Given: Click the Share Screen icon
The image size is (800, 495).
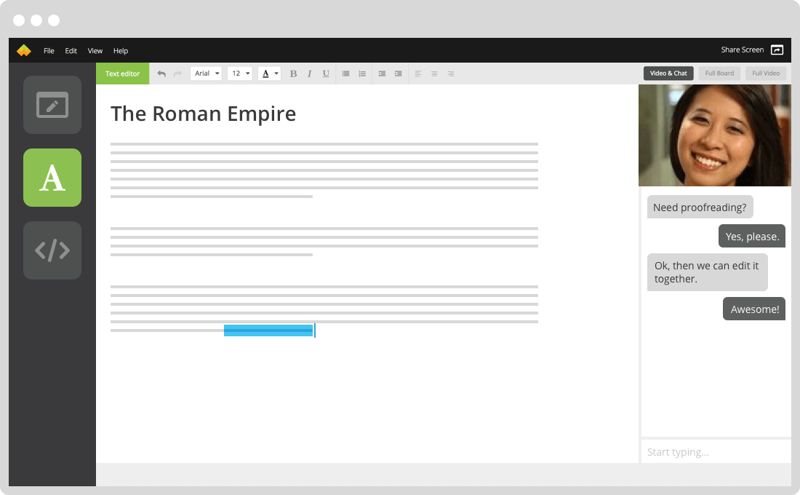Looking at the screenshot, I should pyautogui.click(x=777, y=50).
